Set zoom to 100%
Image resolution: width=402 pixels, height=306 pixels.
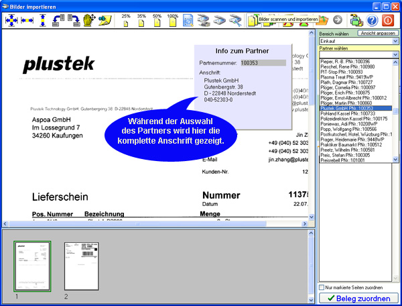[173, 20]
